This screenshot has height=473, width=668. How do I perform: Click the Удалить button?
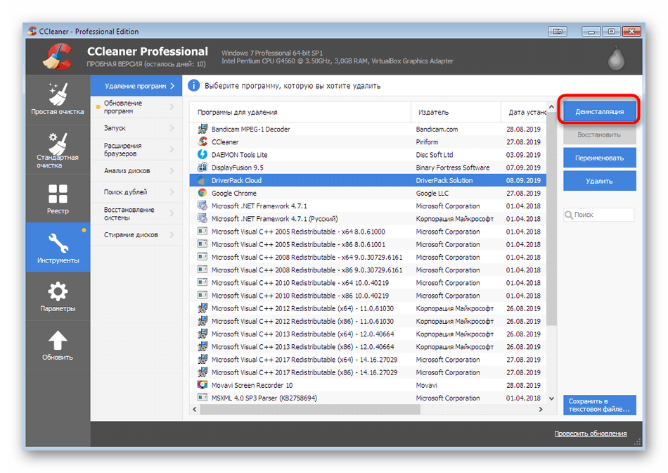coord(599,181)
